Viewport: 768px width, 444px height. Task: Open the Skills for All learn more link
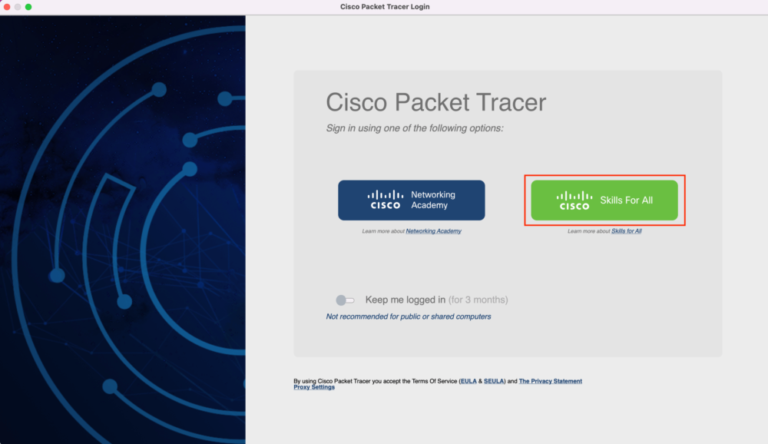(x=627, y=230)
